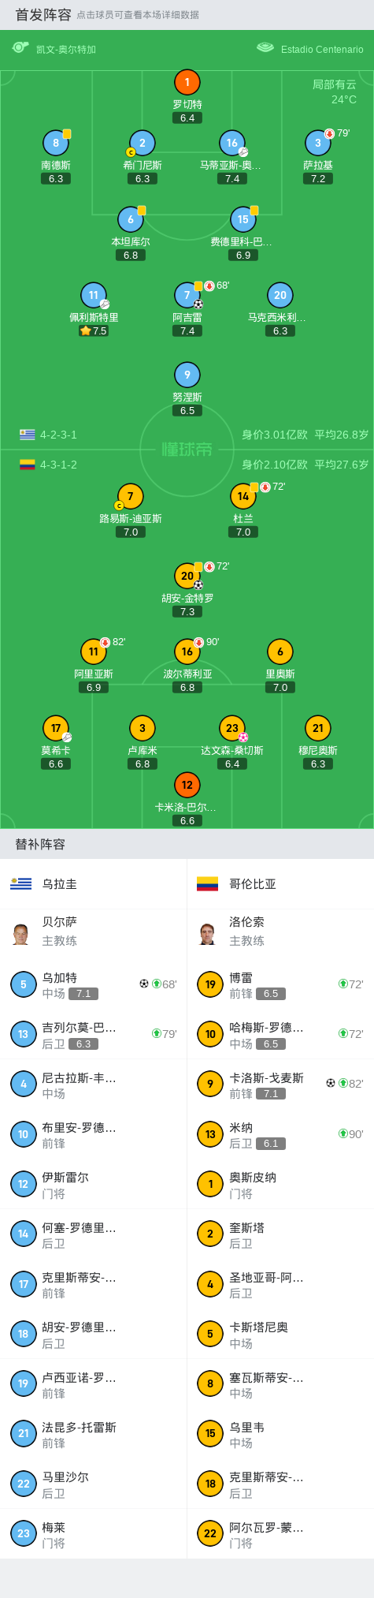
Task: Tap the 7.5 best-rating badge for 佩利斯特里
Action: pyautogui.click(x=93, y=331)
